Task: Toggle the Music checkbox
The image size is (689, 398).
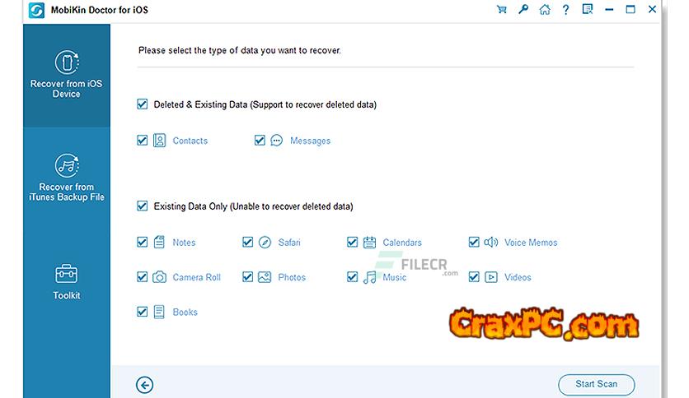Action: pyautogui.click(x=352, y=277)
